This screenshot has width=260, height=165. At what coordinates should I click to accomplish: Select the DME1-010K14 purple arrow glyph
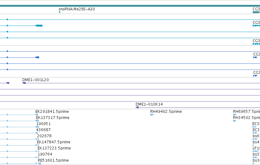pyautogui.click(x=137, y=107)
